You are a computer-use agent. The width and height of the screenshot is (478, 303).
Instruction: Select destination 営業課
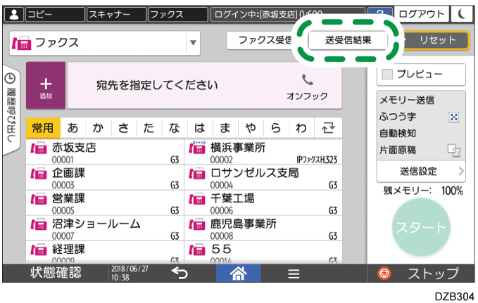click(x=105, y=203)
